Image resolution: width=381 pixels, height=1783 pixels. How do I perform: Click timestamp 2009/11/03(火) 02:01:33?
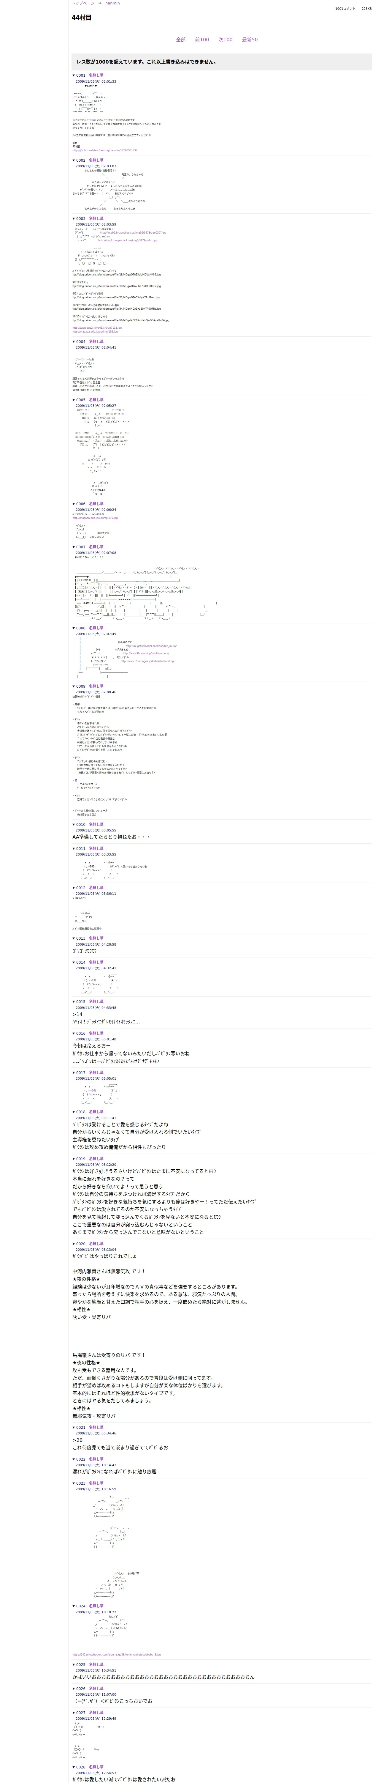(96, 82)
